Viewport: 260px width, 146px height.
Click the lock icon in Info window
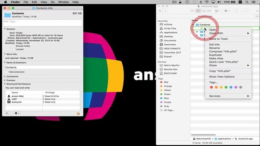click(78, 114)
